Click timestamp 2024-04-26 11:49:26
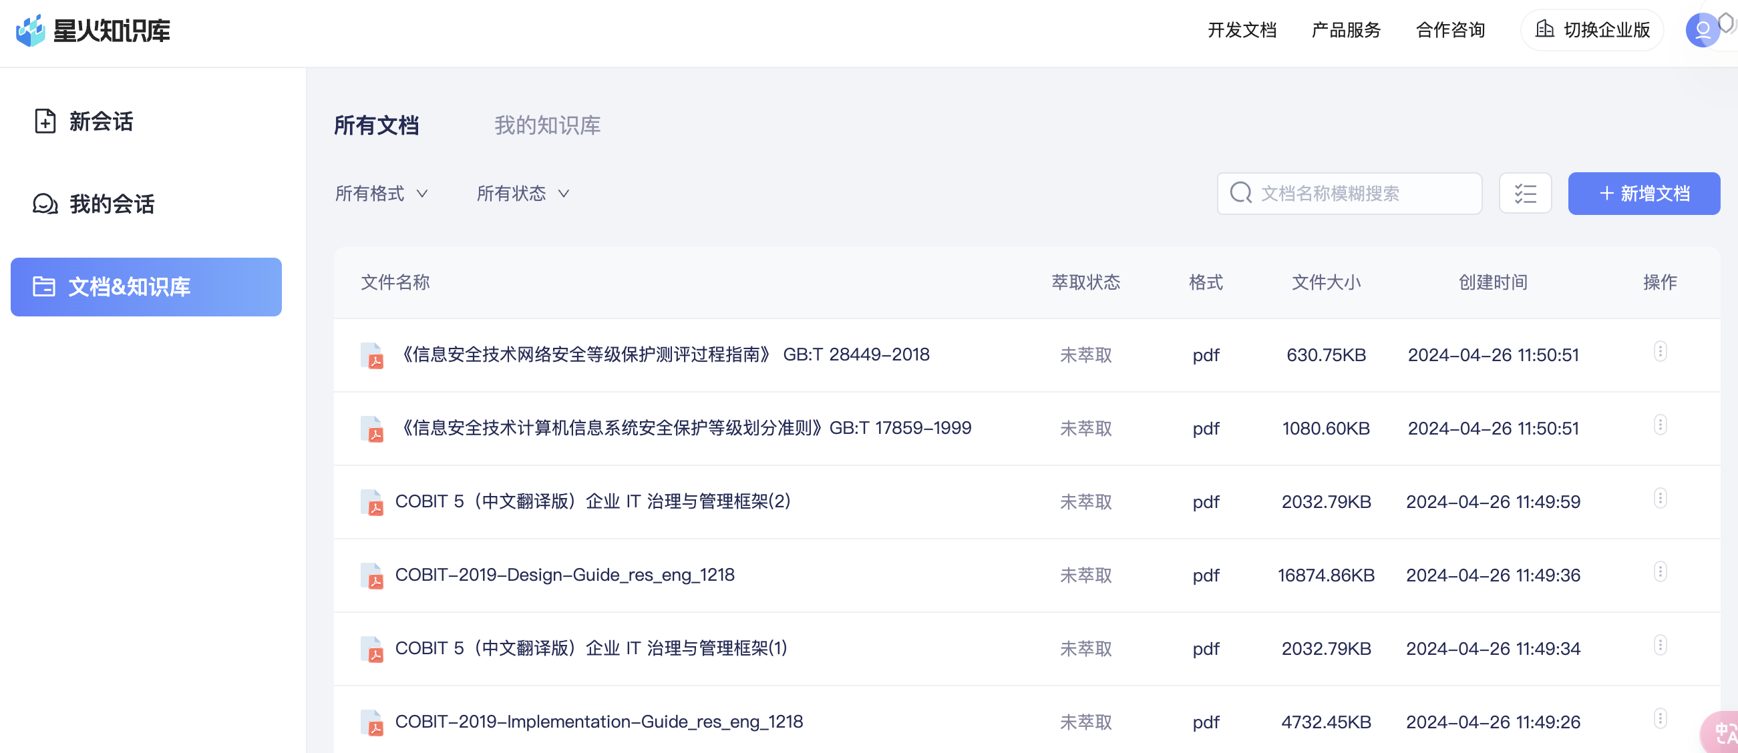1738x753 pixels. [1493, 723]
